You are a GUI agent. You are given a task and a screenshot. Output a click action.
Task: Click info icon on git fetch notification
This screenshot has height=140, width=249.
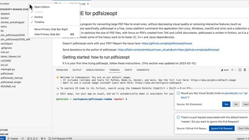(x=178, y=93)
